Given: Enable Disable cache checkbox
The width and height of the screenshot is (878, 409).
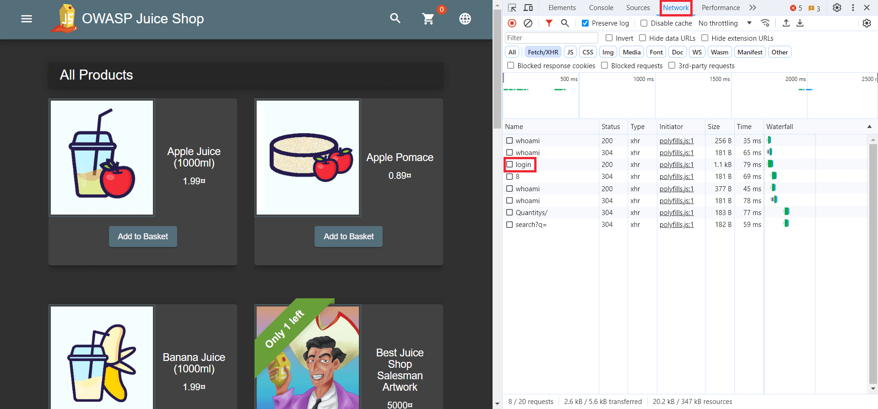Looking at the screenshot, I should click(644, 23).
